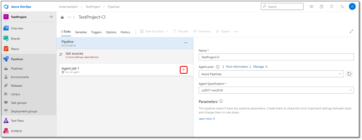The height and width of the screenshot is (140, 362).
Task: Click the Azure DevOps logo icon
Action: [6, 6]
